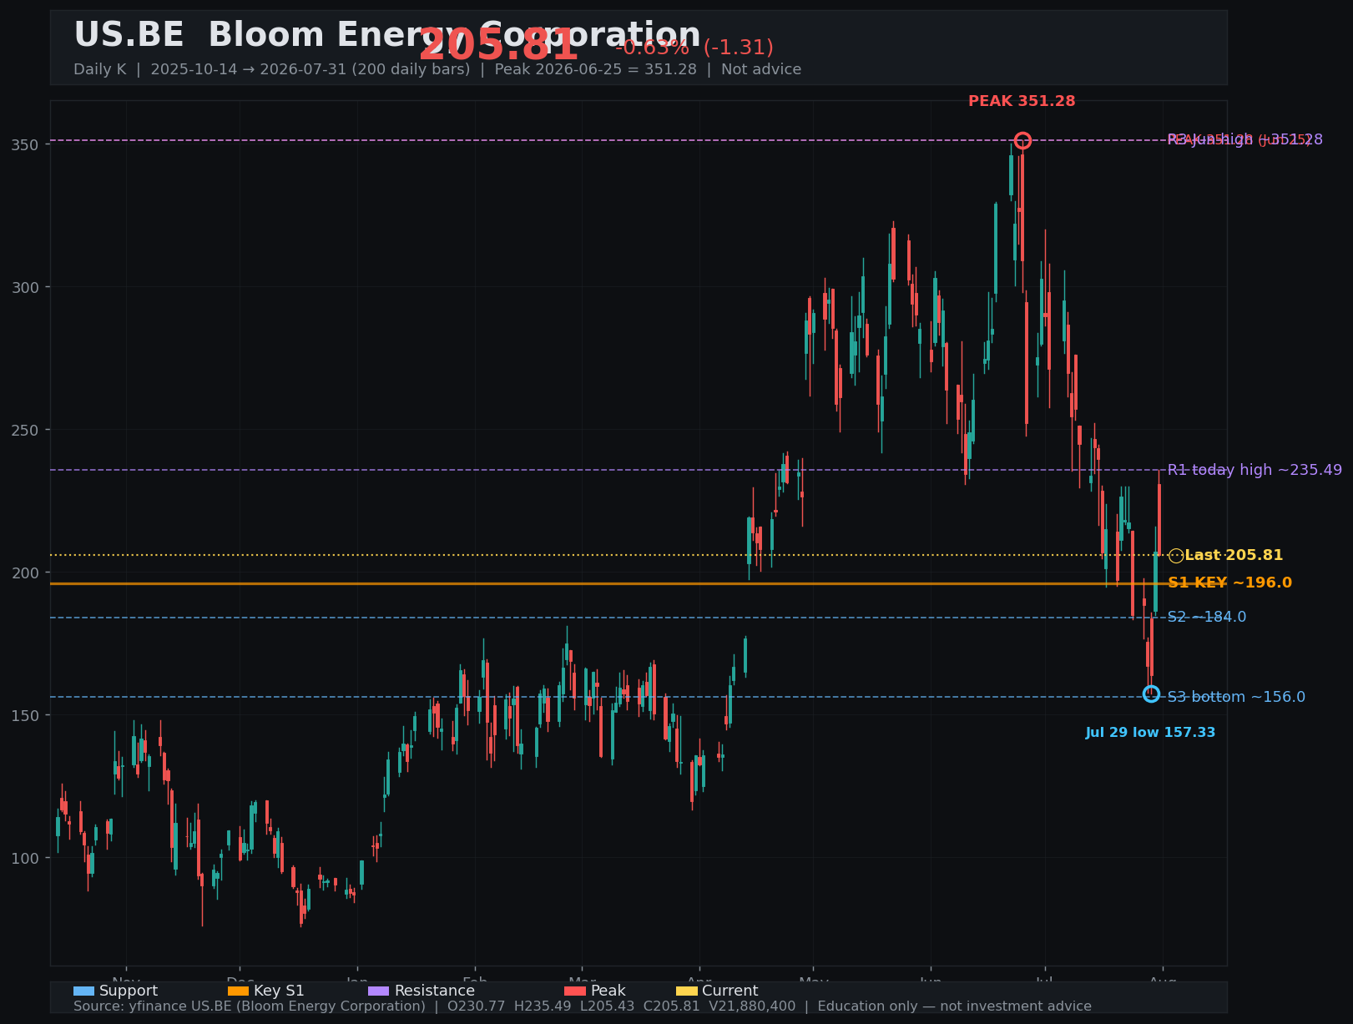Click the 'Current' legend label

coord(730,991)
